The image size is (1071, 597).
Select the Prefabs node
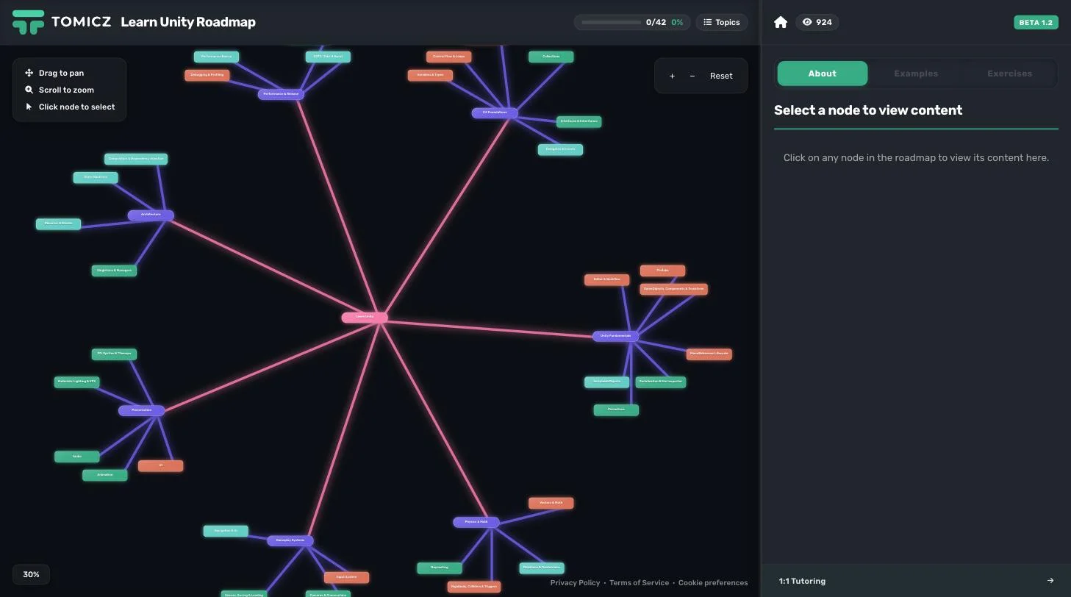[662, 271]
